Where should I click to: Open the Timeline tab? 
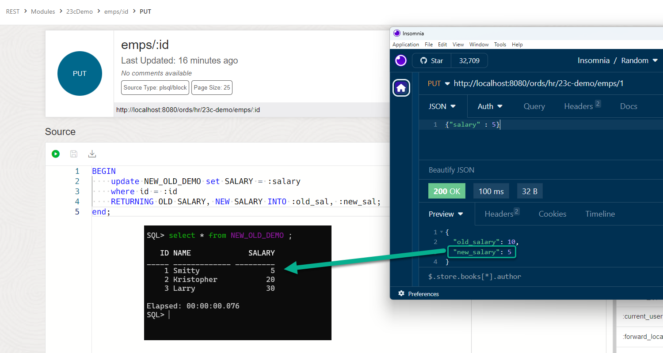(x=600, y=214)
